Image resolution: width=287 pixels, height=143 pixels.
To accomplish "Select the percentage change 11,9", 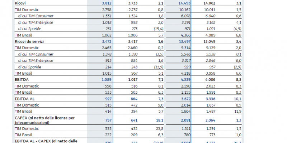I will point(238,112).
